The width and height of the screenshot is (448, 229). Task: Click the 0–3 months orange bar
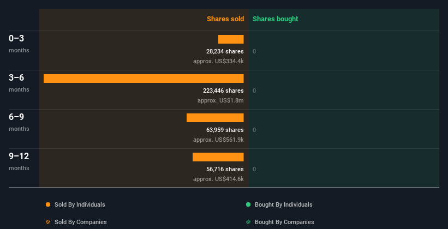(231, 39)
